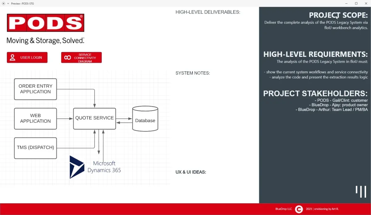
Task: Open the title bar dropdown chevron
Action: (8, 3)
